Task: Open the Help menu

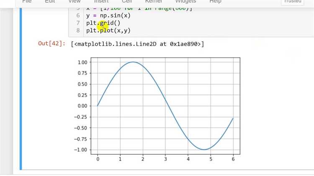Action: coord(216,1)
